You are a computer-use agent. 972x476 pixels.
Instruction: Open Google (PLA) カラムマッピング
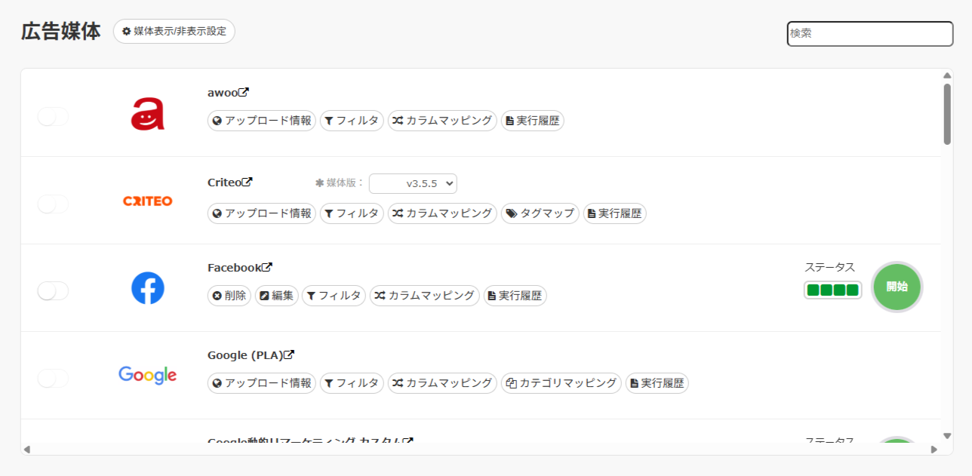pyautogui.click(x=442, y=383)
